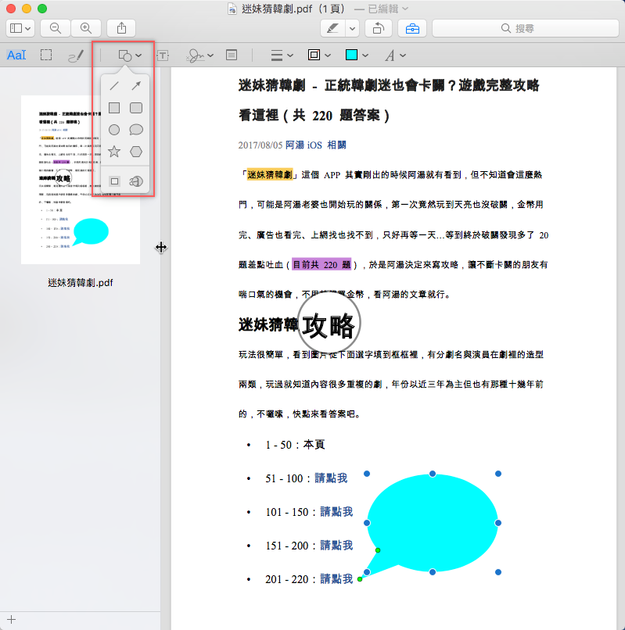Insert the hexagon shape
The width and height of the screenshot is (625, 630).
136,152
